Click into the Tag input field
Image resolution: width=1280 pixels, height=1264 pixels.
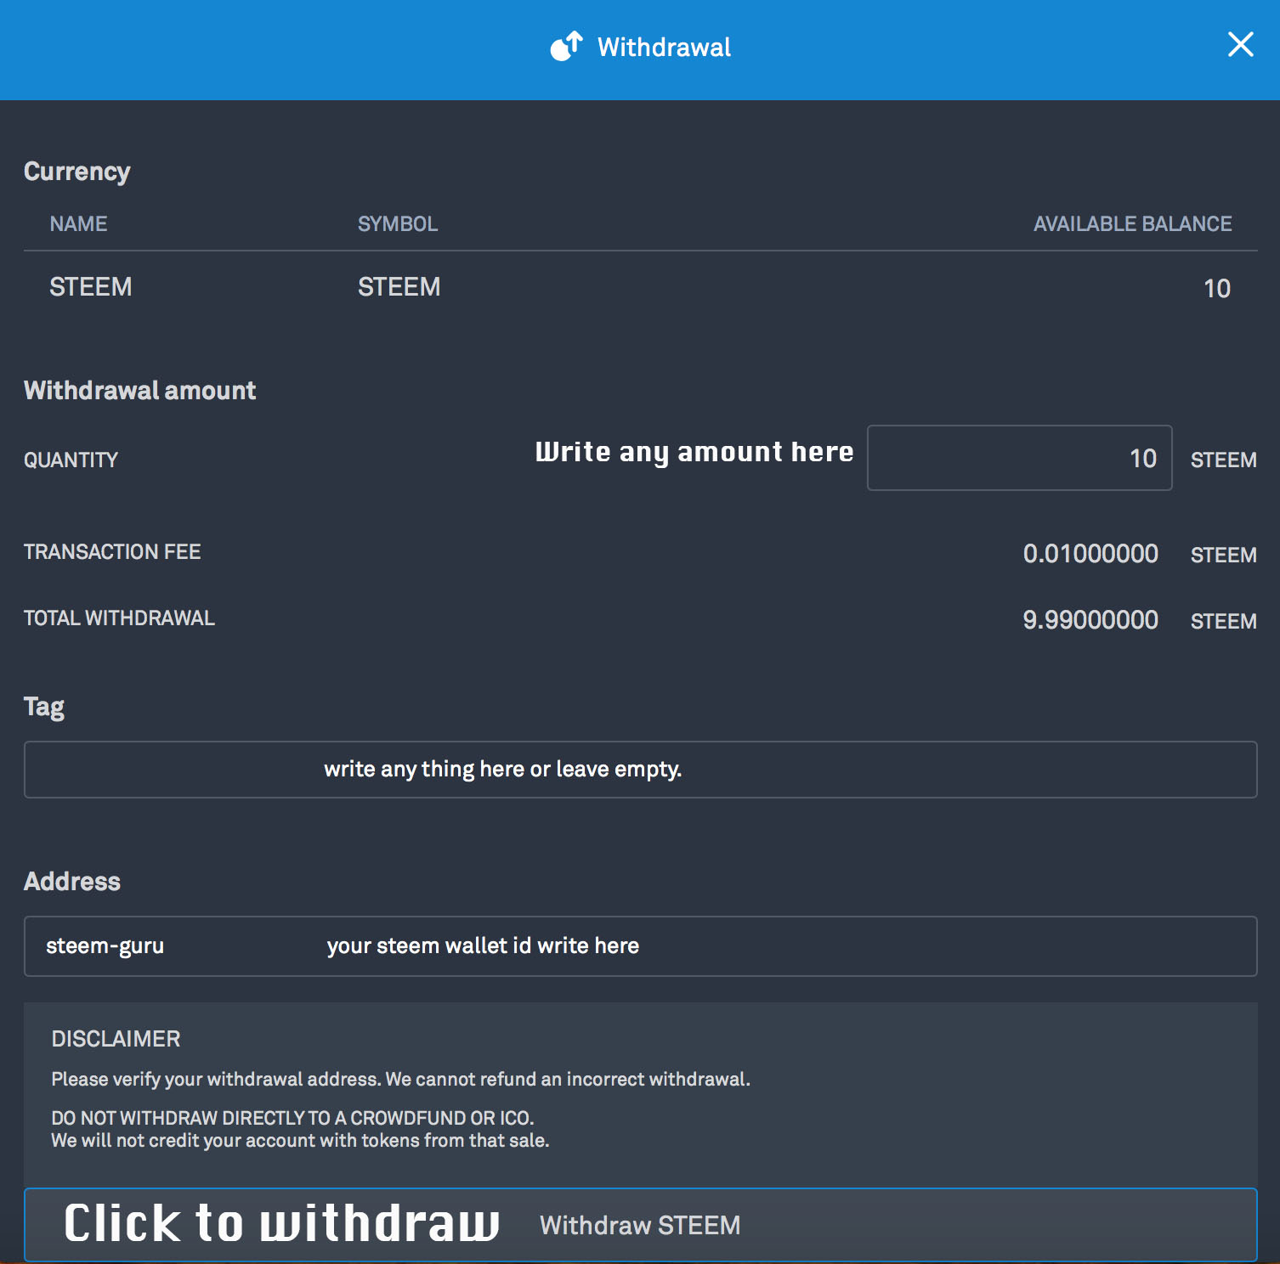click(x=640, y=770)
